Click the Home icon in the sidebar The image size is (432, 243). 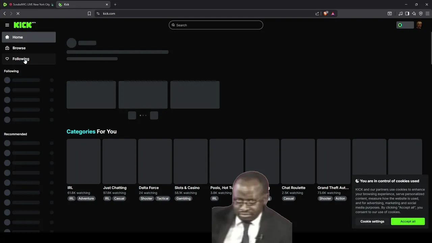point(7,37)
